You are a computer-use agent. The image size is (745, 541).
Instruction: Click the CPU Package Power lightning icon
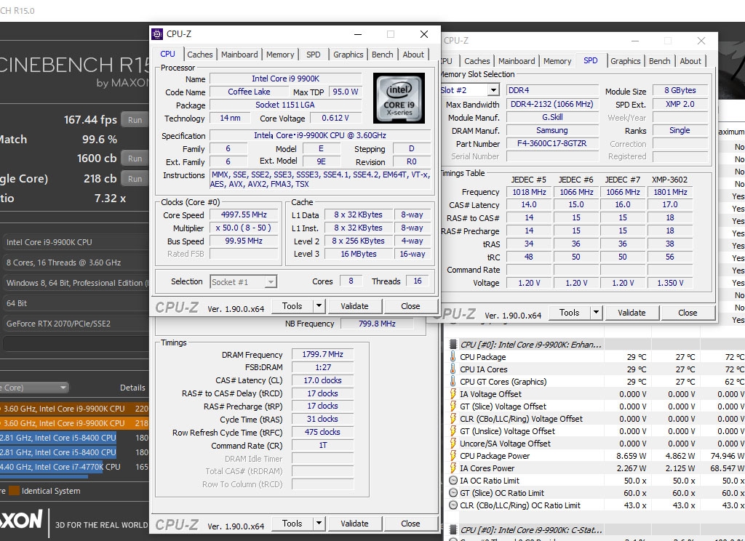point(453,456)
